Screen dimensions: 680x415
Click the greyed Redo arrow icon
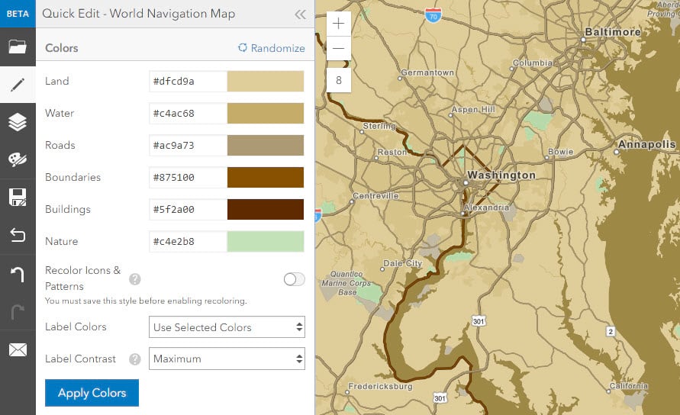coord(18,311)
